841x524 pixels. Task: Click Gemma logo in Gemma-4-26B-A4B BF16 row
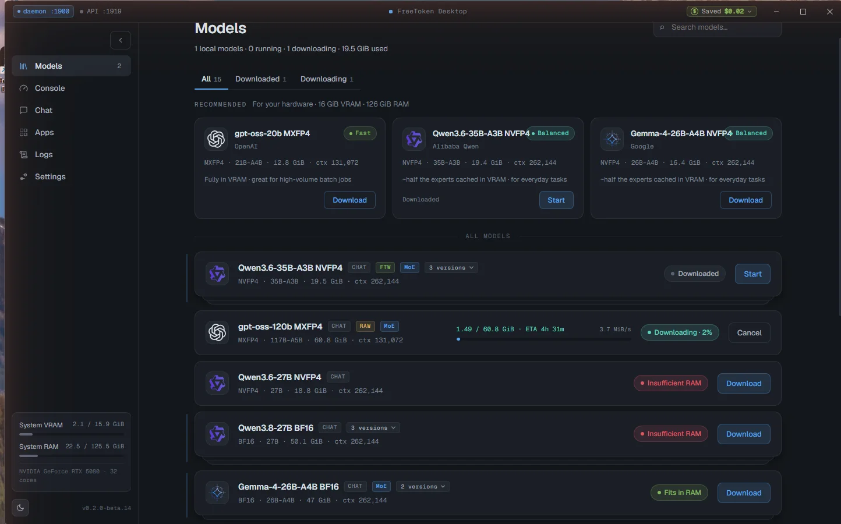click(217, 493)
